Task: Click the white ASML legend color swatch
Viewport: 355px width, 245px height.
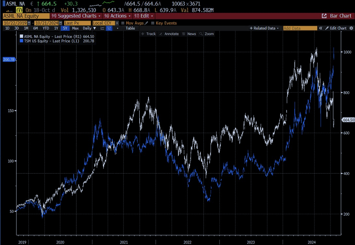Action: tap(22, 36)
